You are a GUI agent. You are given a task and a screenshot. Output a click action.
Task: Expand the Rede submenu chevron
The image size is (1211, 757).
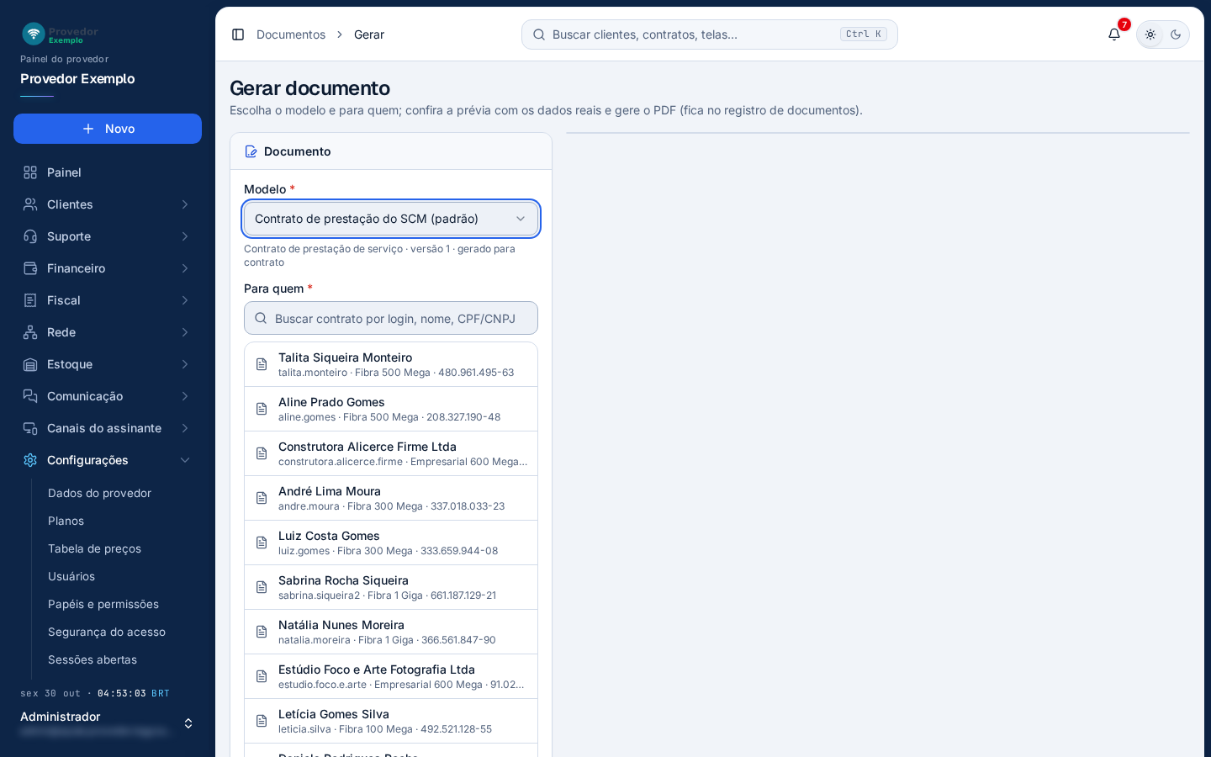185,332
